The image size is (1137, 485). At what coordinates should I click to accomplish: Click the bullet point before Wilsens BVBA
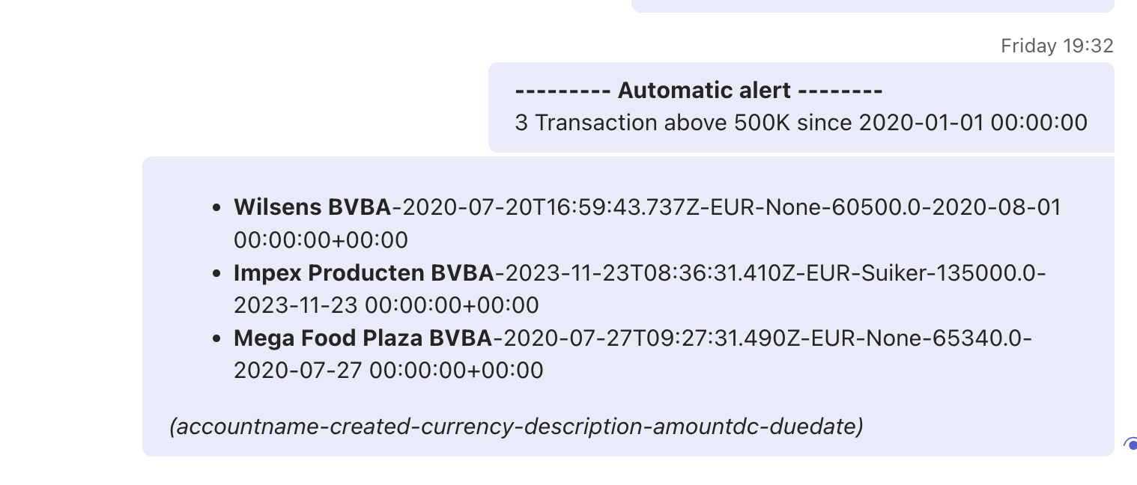(x=217, y=207)
